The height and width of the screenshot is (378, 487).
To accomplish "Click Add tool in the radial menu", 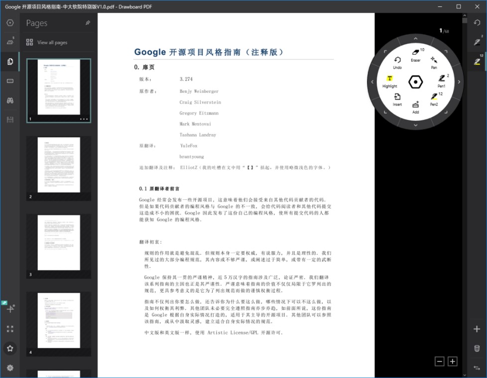I will [416, 108].
